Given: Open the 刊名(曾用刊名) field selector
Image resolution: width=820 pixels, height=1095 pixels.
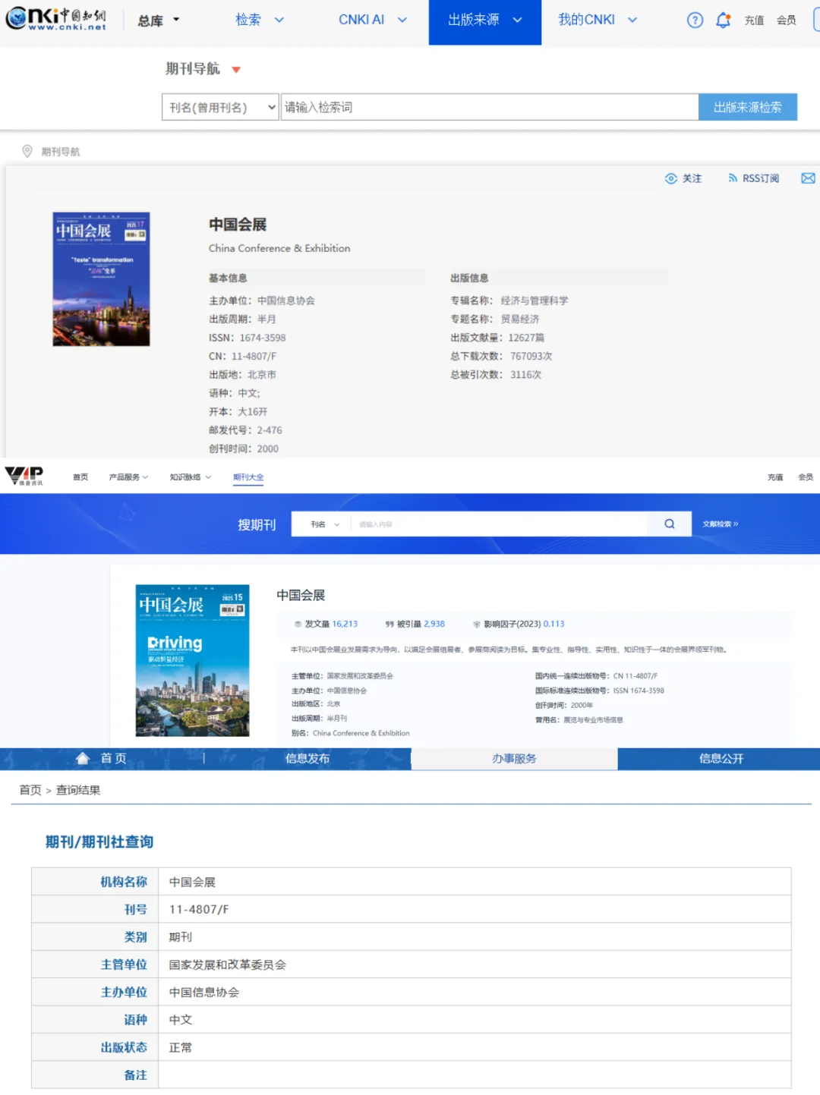Looking at the screenshot, I should point(219,107).
